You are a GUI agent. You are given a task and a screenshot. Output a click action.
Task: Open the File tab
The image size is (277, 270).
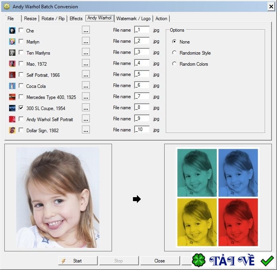13,19
